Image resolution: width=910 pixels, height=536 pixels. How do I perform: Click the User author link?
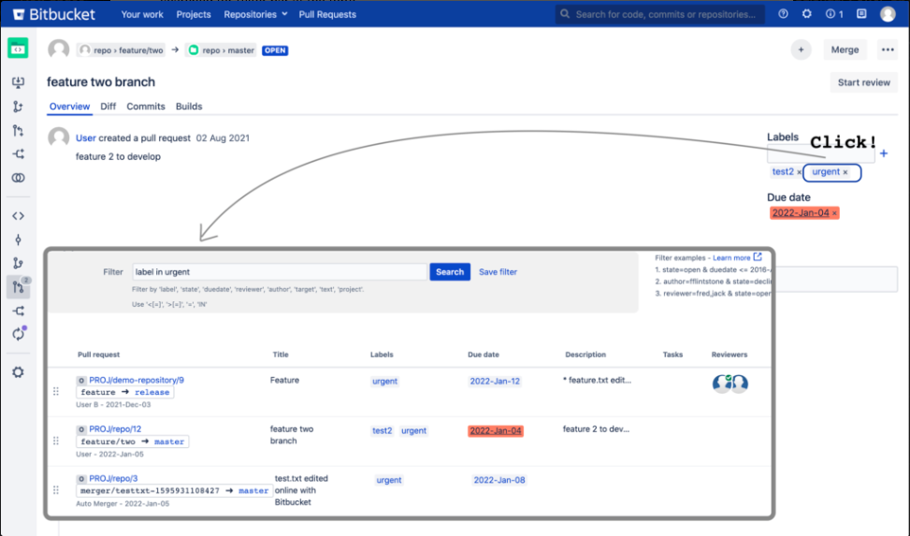85,138
